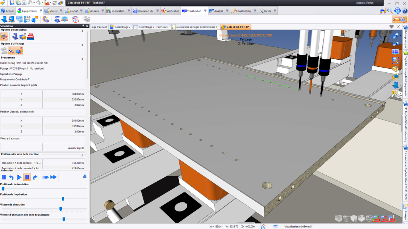This screenshot has width=408, height=229.
Task: Click the Avance rapide feed rate field
Action: (64, 148)
